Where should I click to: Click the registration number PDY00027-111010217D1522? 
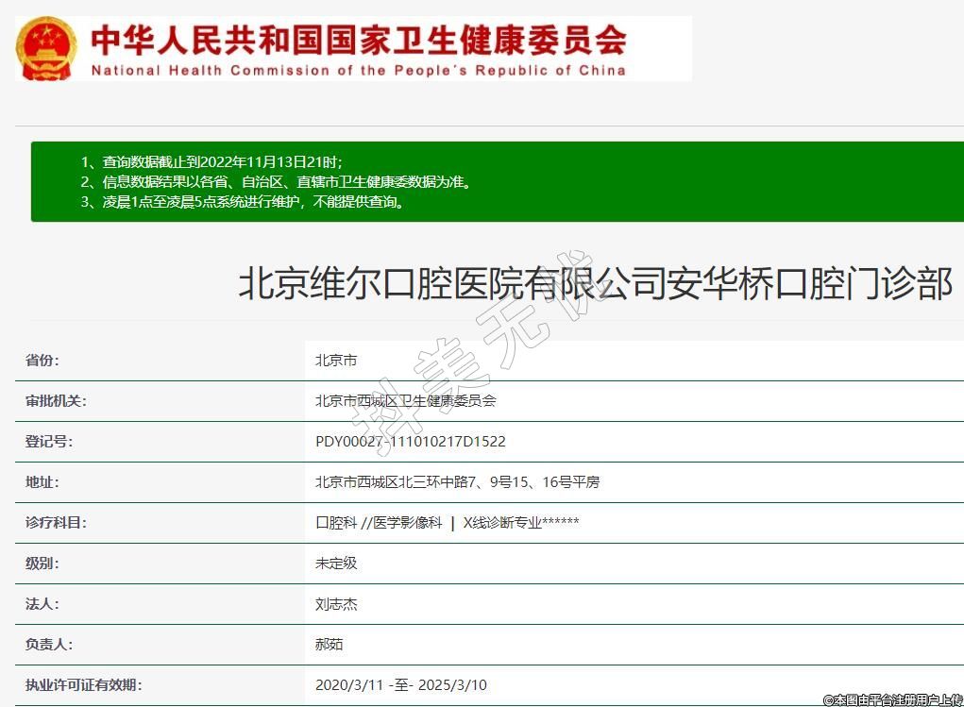click(410, 442)
